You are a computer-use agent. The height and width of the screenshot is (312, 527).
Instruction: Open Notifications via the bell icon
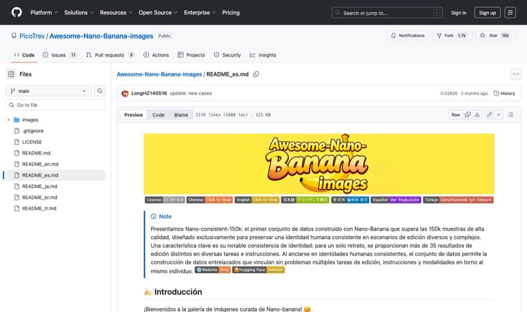click(x=394, y=36)
